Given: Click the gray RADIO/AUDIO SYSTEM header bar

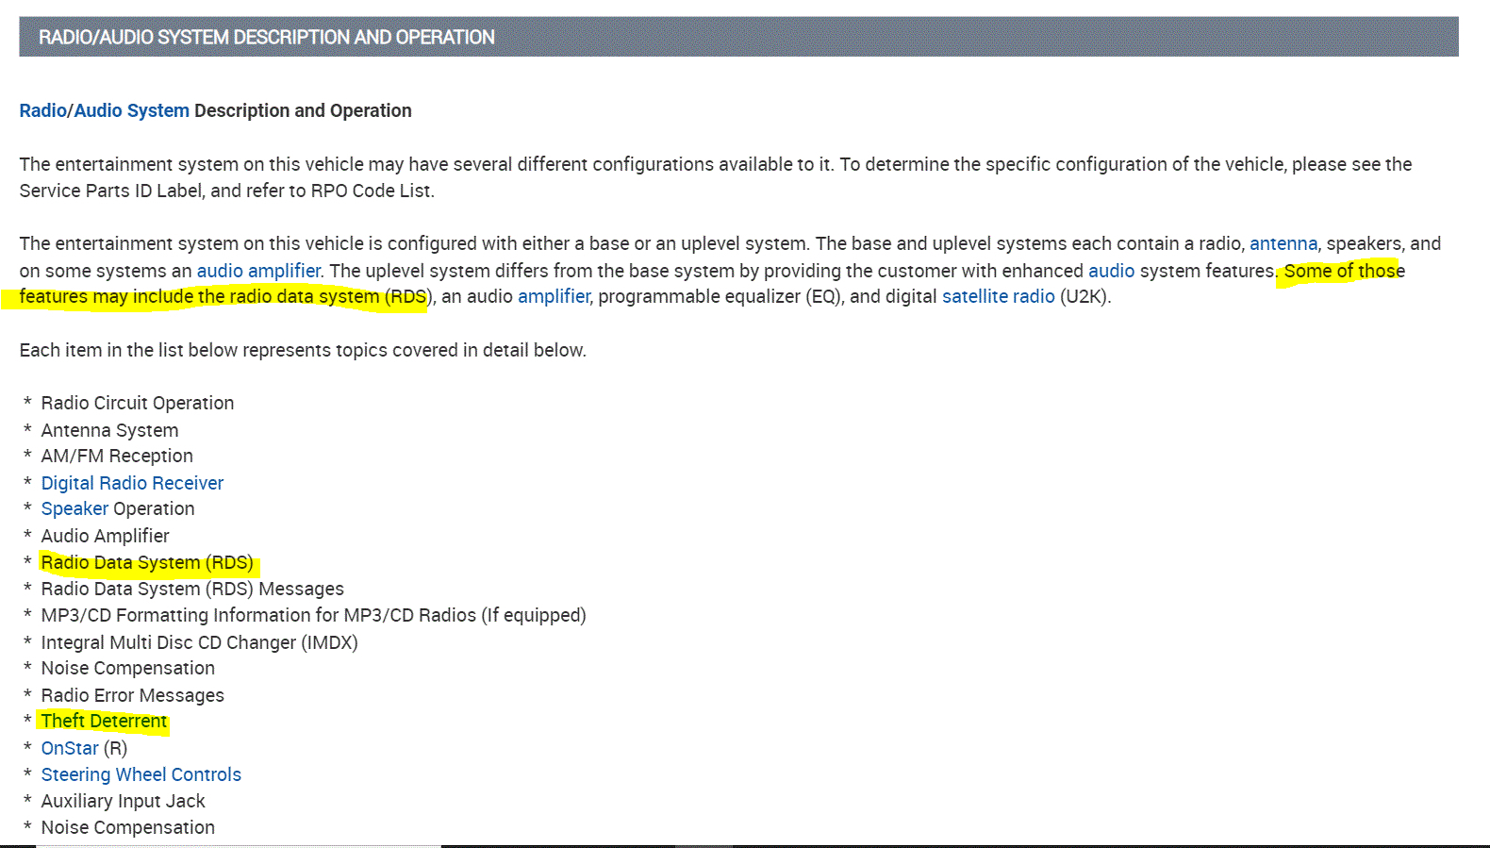Looking at the screenshot, I should tap(738, 37).
